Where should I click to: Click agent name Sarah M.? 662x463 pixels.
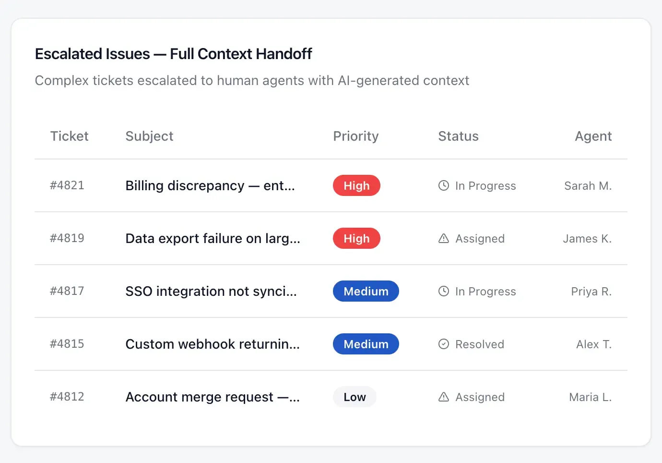588,185
